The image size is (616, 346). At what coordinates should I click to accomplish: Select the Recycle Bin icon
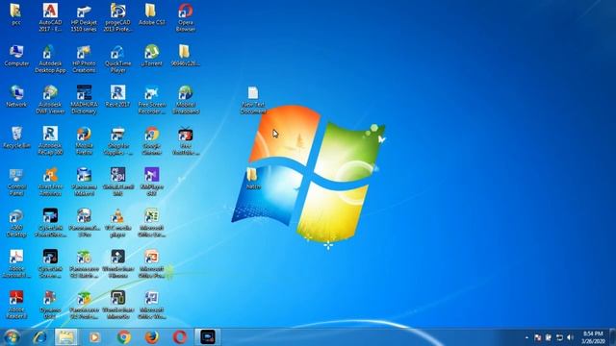coord(16,137)
